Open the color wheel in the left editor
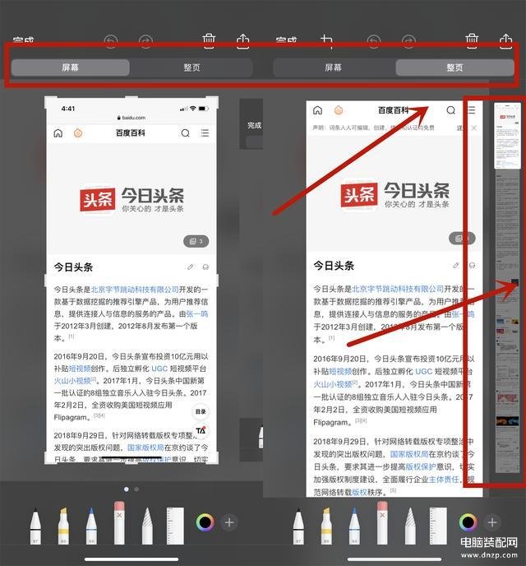 pos(205,522)
